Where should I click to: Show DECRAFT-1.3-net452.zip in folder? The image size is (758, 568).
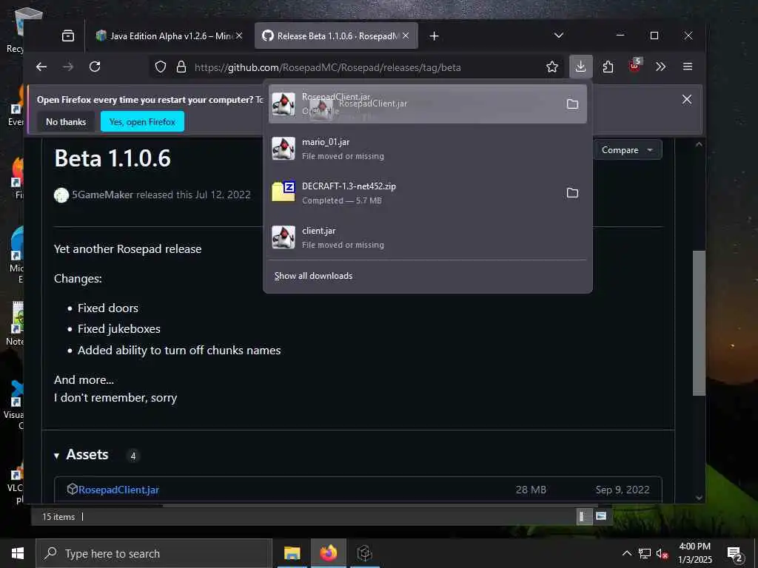point(572,193)
